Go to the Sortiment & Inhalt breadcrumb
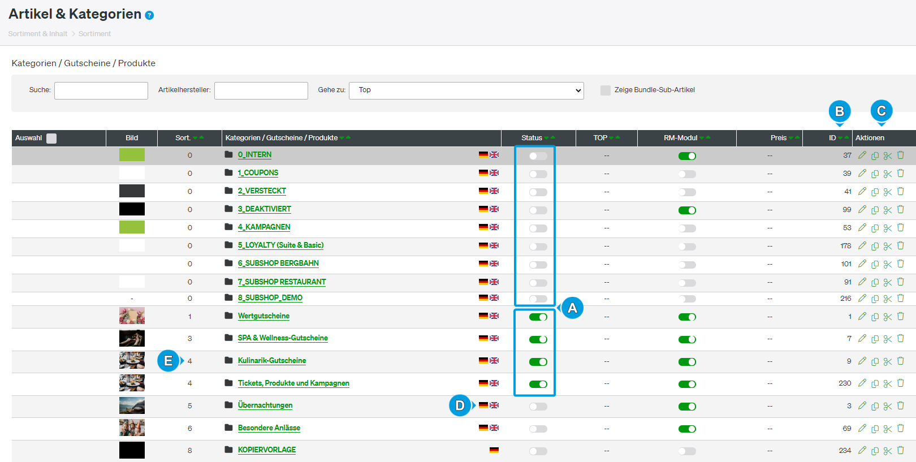The width and height of the screenshot is (916, 462). coord(38,34)
